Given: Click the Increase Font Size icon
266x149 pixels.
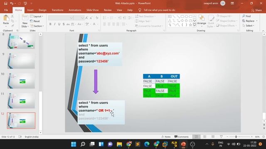Looking at the screenshot, I should [87, 18].
